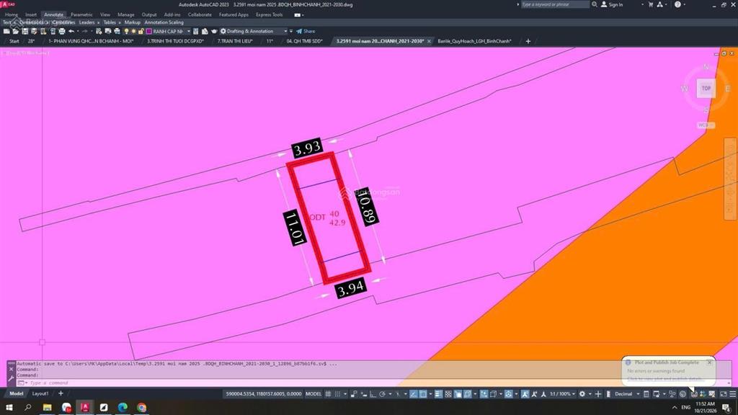Switch to the 7.TRAN THI LIEU drawing tab

click(235, 41)
